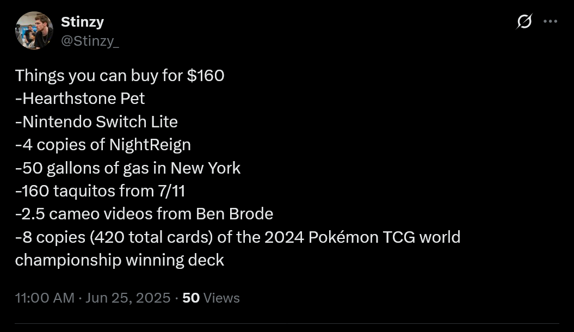Click the Hearthstone Pet list item
574x332 pixels.
[x=79, y=99]
